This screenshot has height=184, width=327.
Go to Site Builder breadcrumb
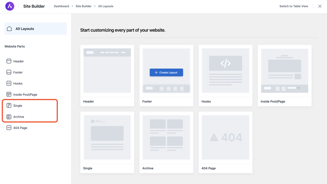point(83,6)
